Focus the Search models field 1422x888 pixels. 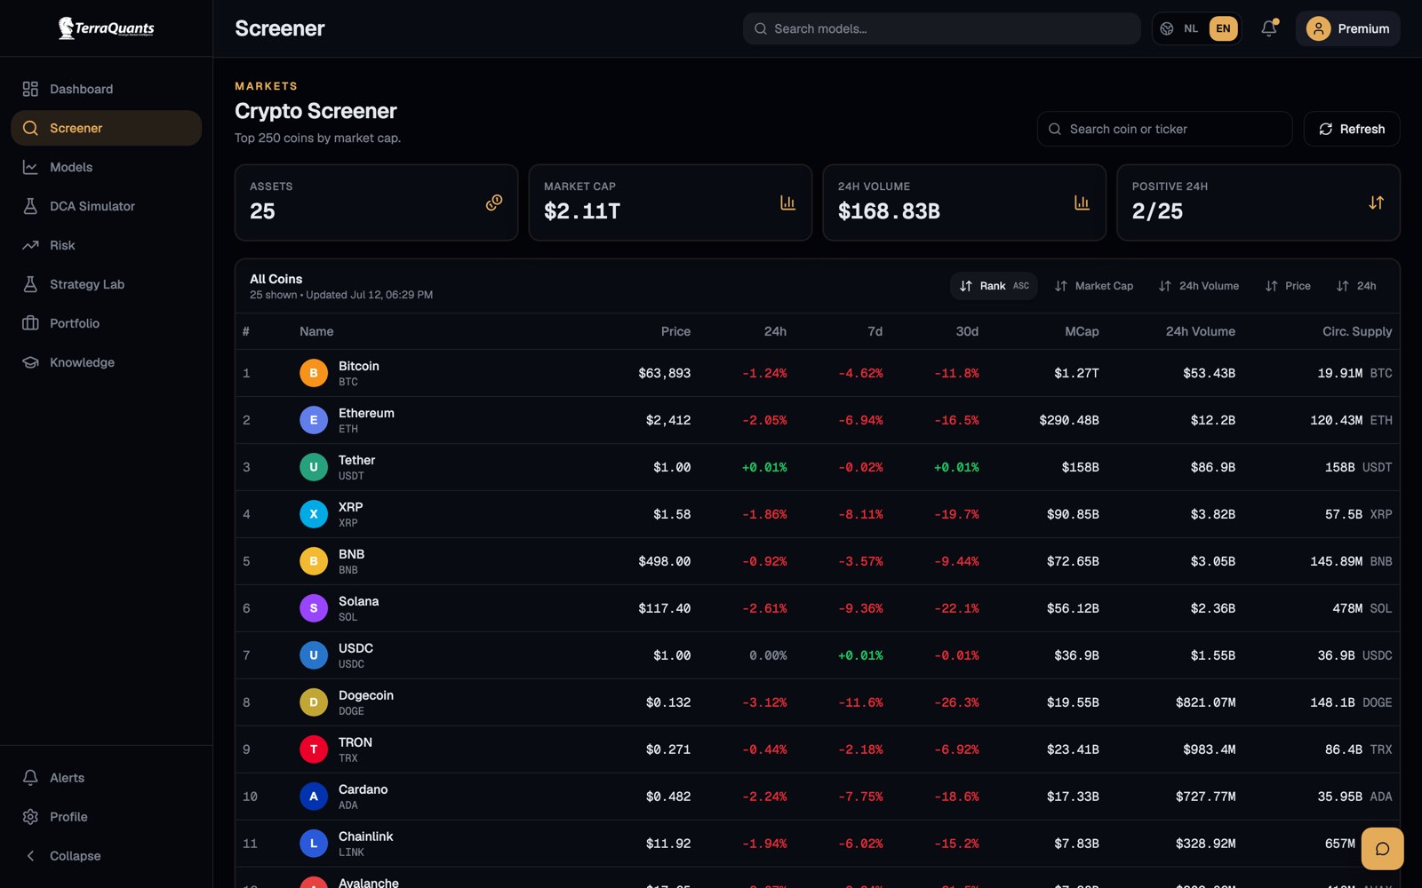pyautogui.click(x=941, y=28)
